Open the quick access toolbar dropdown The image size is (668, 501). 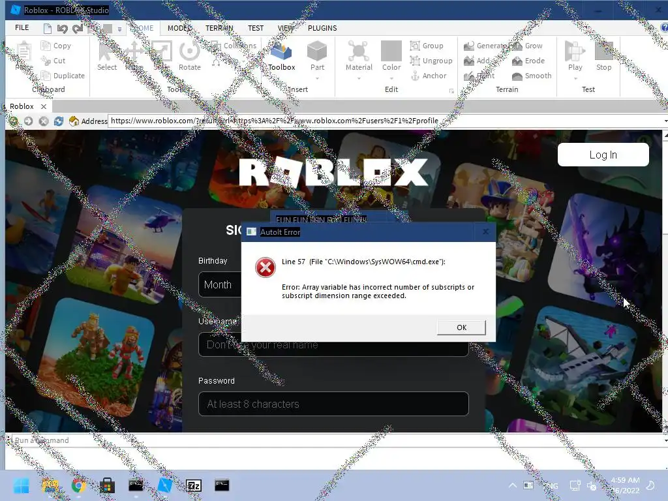click(120, 29)
